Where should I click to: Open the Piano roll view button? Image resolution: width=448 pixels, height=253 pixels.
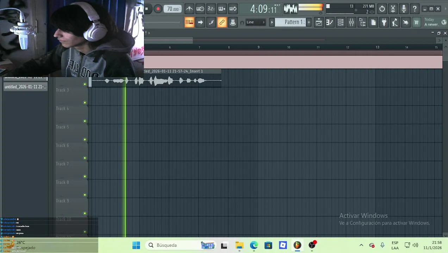click(x=330, y=22)
